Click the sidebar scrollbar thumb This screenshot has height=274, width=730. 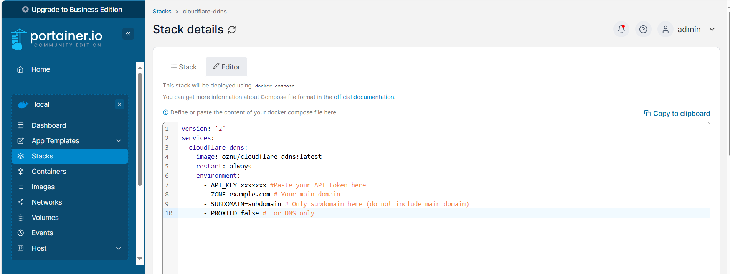coord(140,129)
